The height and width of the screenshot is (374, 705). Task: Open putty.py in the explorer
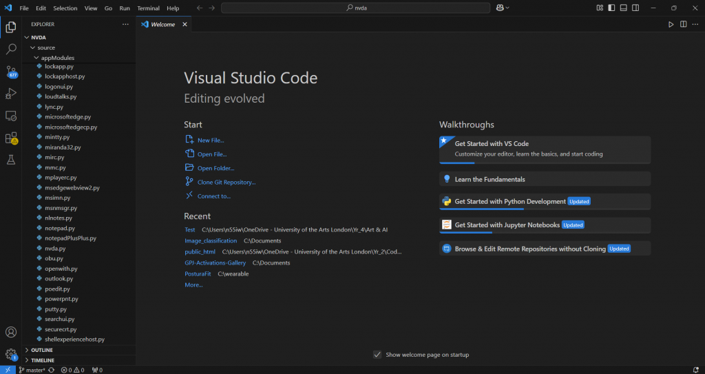tap(56, 309)
